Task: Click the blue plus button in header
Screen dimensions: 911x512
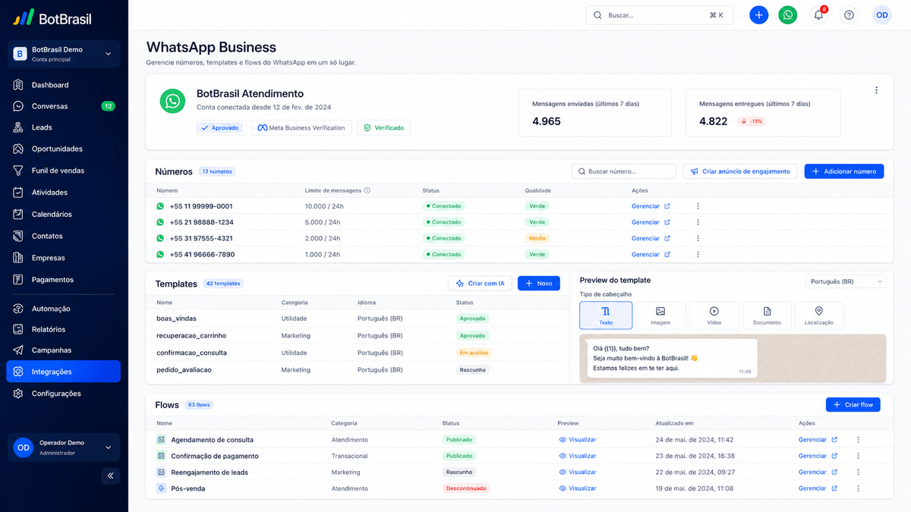Action: point(758,14)
